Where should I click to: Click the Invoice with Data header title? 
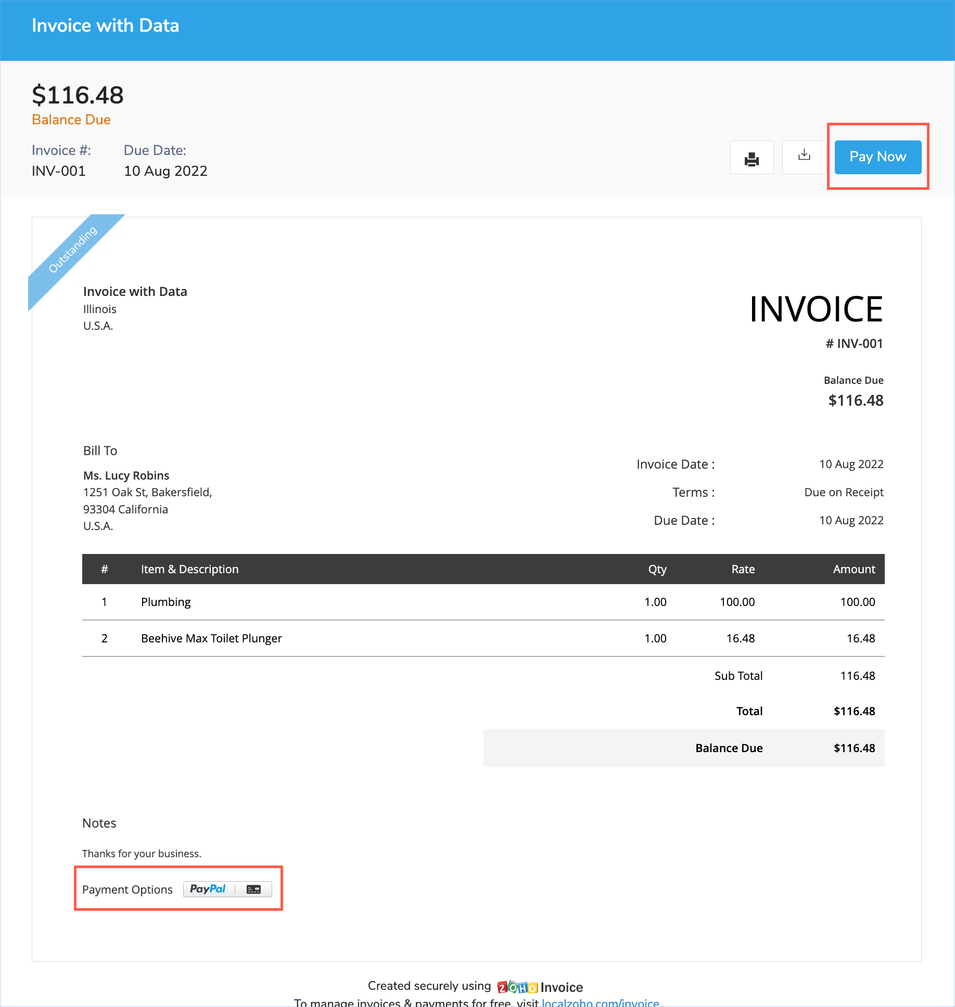(105, 25)
